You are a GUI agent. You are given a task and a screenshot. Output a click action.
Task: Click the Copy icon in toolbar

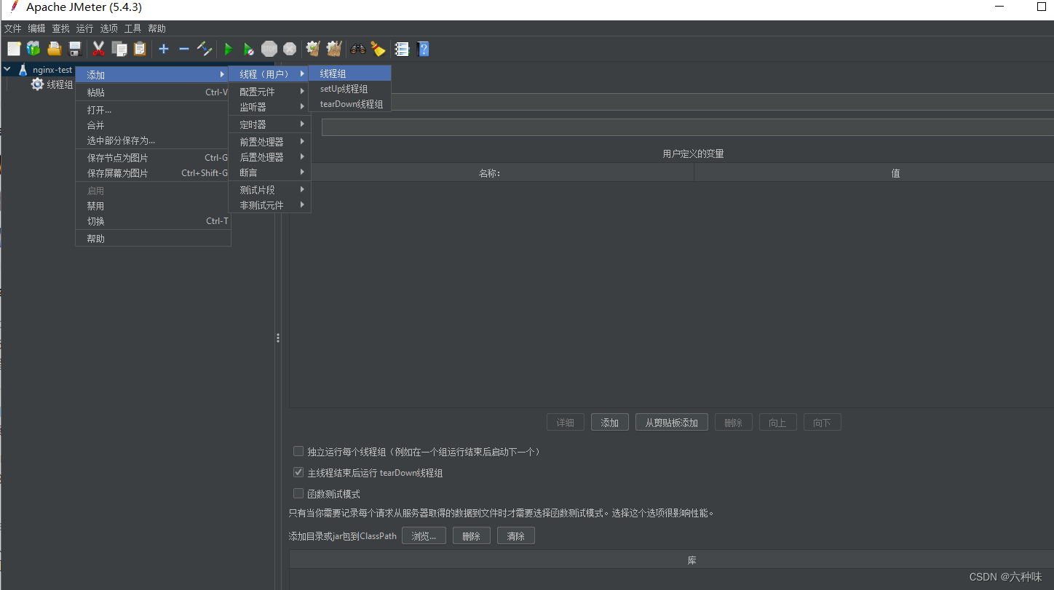pyautogui.click(x=119, y=49)
